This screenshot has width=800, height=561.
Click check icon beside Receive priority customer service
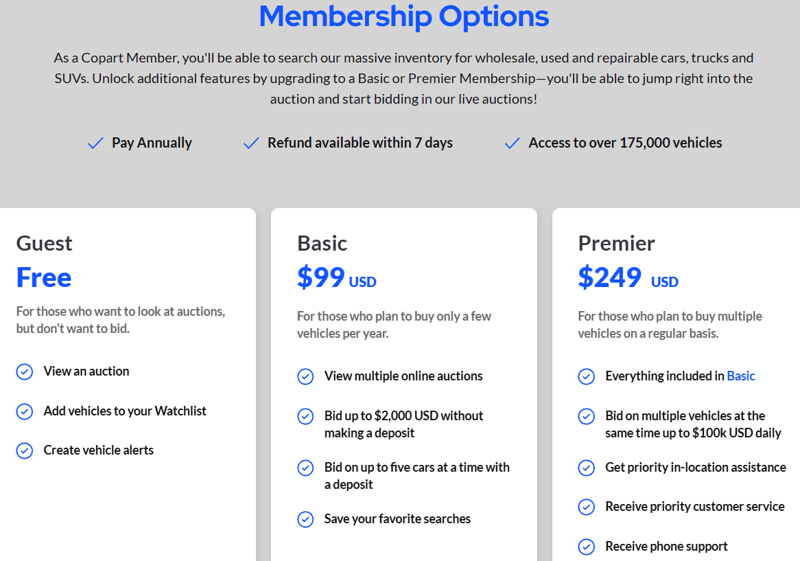point(586,507)
